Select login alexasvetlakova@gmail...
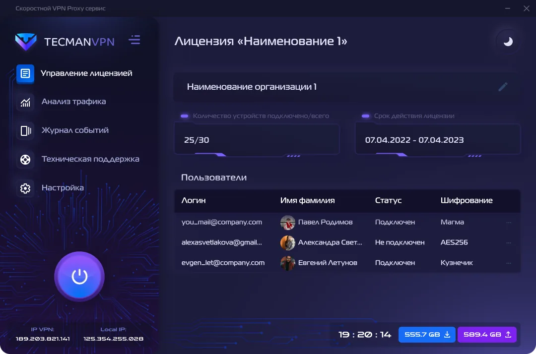 221,242
